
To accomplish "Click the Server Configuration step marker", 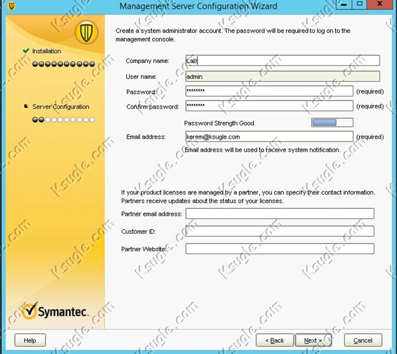I will pyautogui.click(x=26, y=106).
